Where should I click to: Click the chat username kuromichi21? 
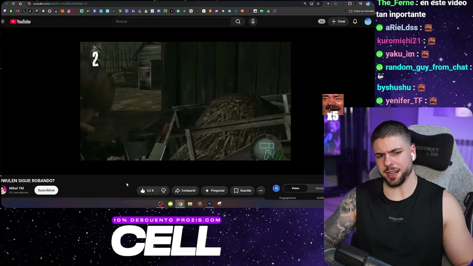click(x=399, y=41)
